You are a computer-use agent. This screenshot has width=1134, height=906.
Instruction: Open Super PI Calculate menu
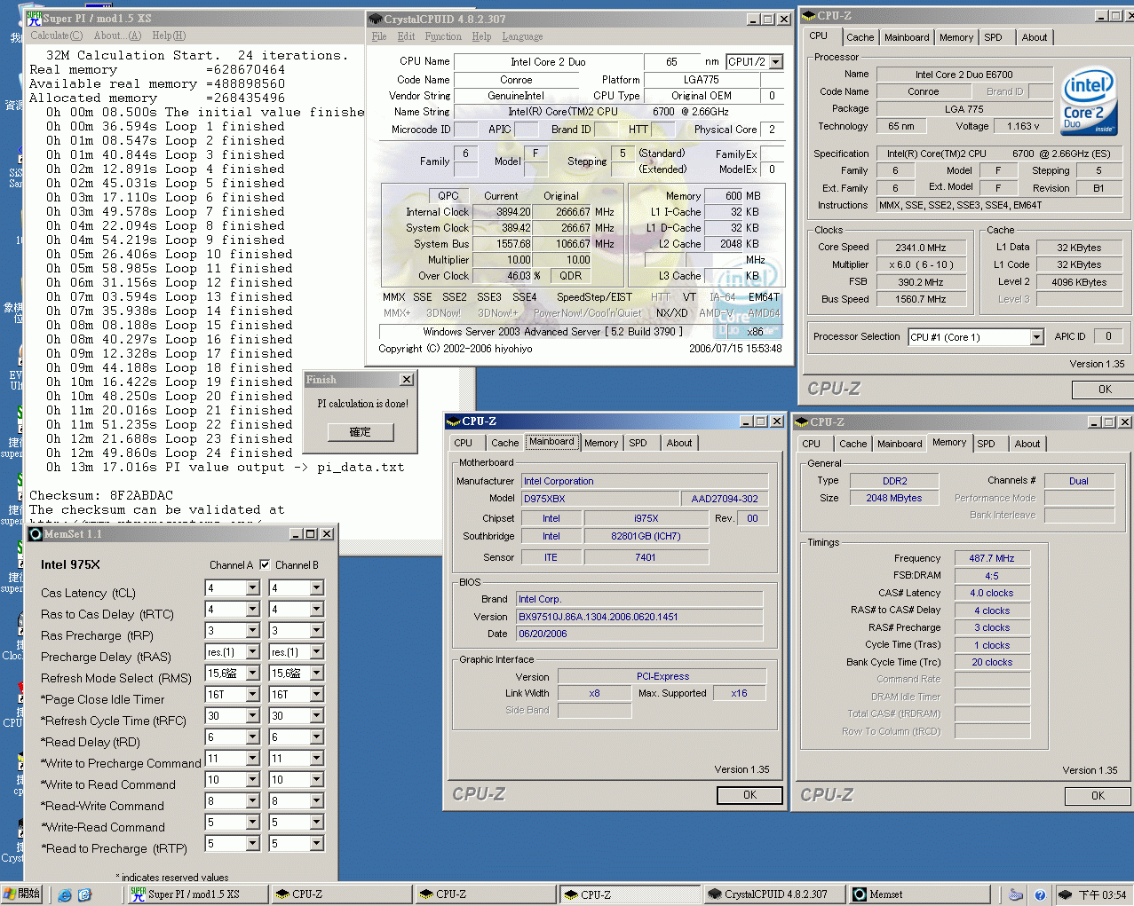[x=57, y=35]
